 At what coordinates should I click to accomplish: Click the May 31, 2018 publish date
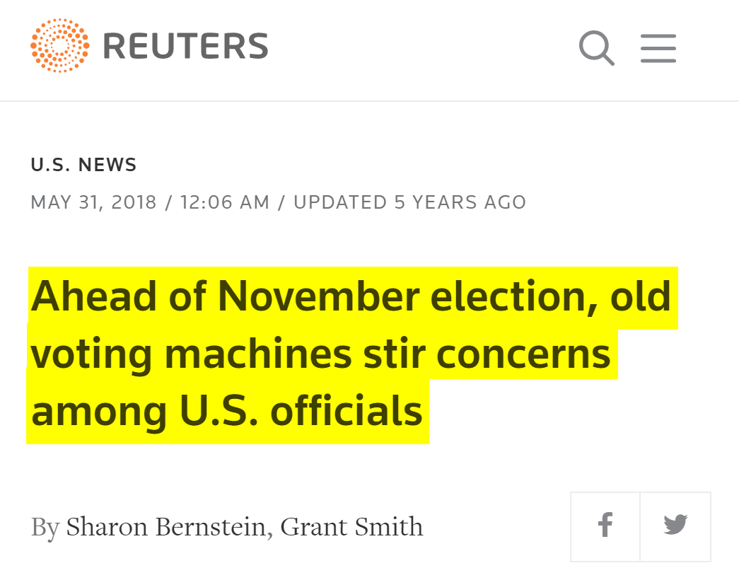coord(93,202)
